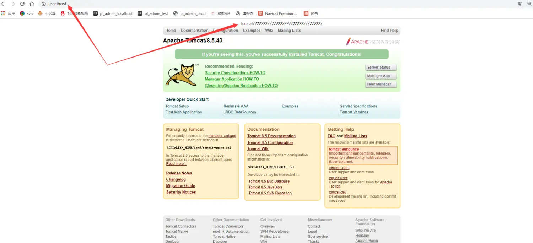The height and width of the screenshot is (243, 533).
Task: Open the mod_jk Documentation footer link
Action: 231,232
